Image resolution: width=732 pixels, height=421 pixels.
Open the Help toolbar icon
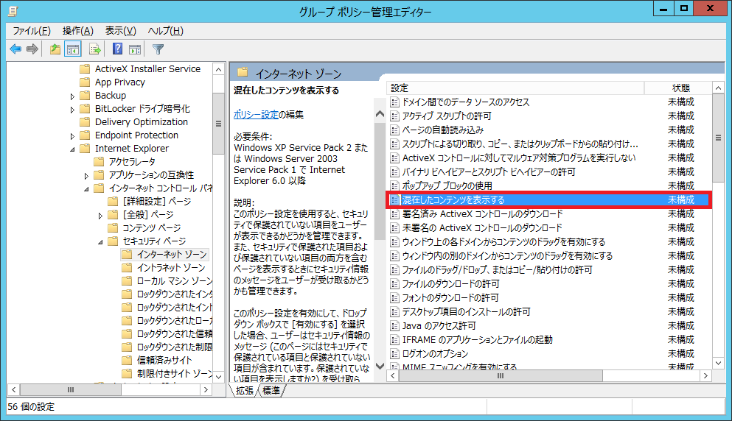(118, 49)
